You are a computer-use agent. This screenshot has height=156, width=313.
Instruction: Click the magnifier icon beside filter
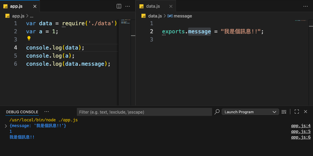pyautogui.click(x=217, y=112)
